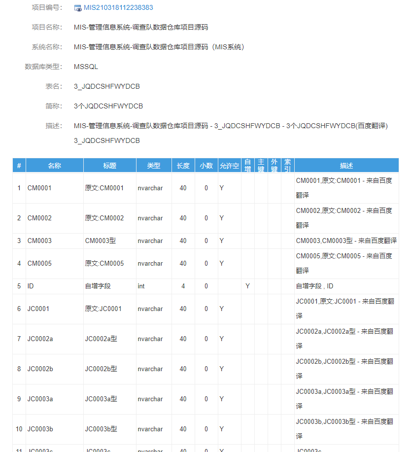411x452 pixels.
Task: Select the ID name cell
Action: (55, 286)
